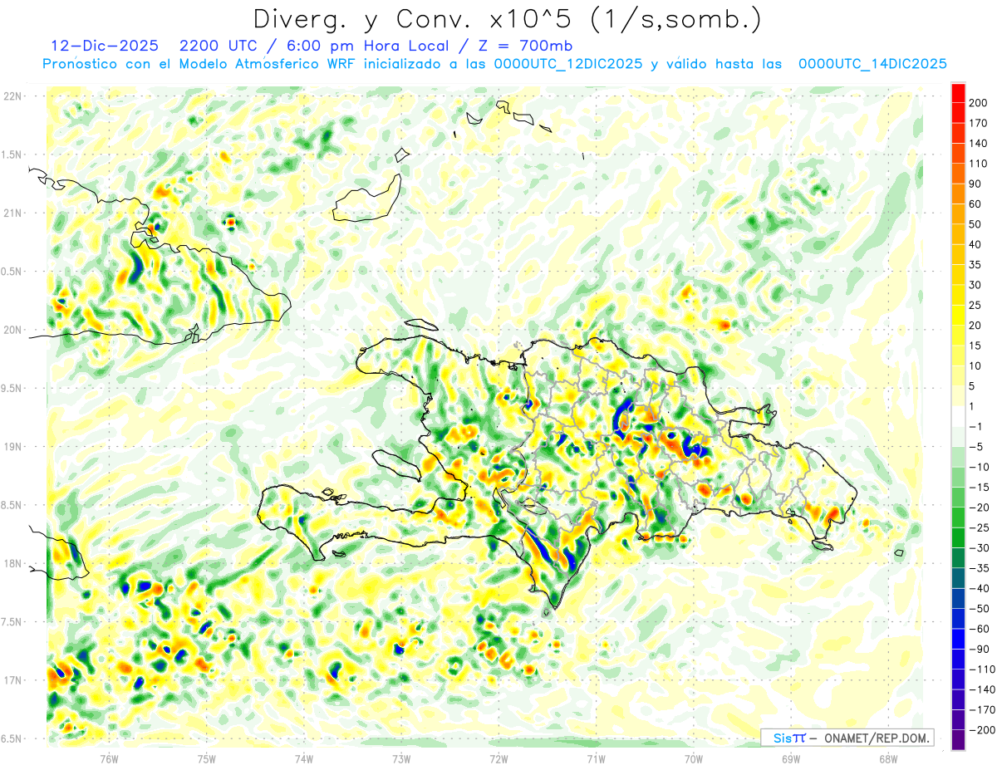Click the "76W" longitude label

click(110, 758)
